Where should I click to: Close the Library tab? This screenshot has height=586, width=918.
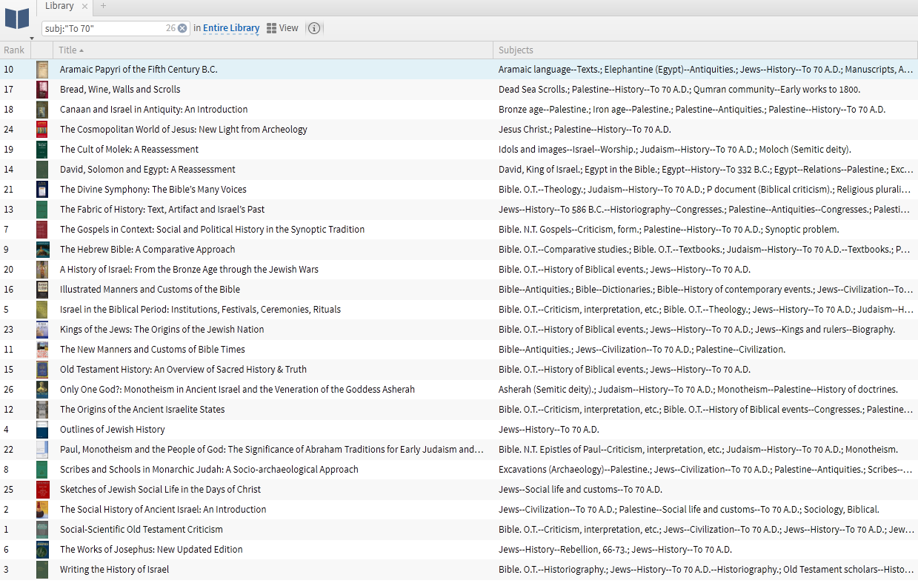tap(85, 6)
